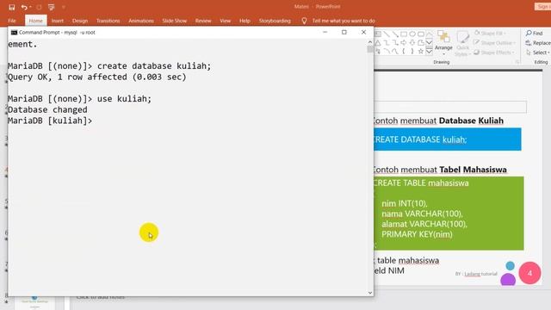Open the Review tab
Screen dimensions: 551x310
(203, 21)
